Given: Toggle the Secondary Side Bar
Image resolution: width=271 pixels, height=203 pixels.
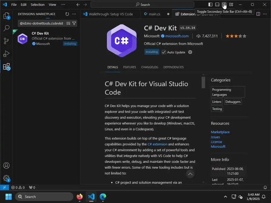Looking at the screenshot, I should click(224, 4).
